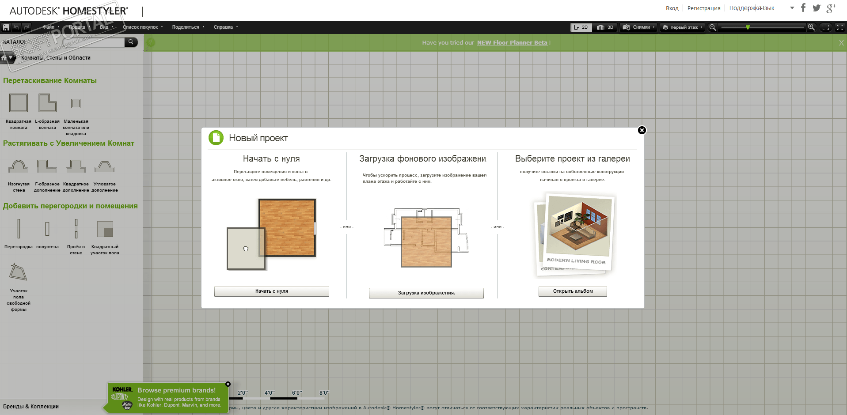Expand the catalog category dropdown arrow
This screenshot has height=415, width=847.
(x=11, y=58)
